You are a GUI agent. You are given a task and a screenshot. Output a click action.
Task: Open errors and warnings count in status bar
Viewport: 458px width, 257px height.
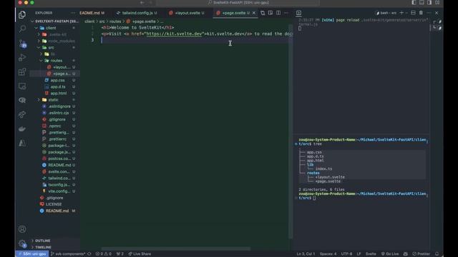click(103, 254)
